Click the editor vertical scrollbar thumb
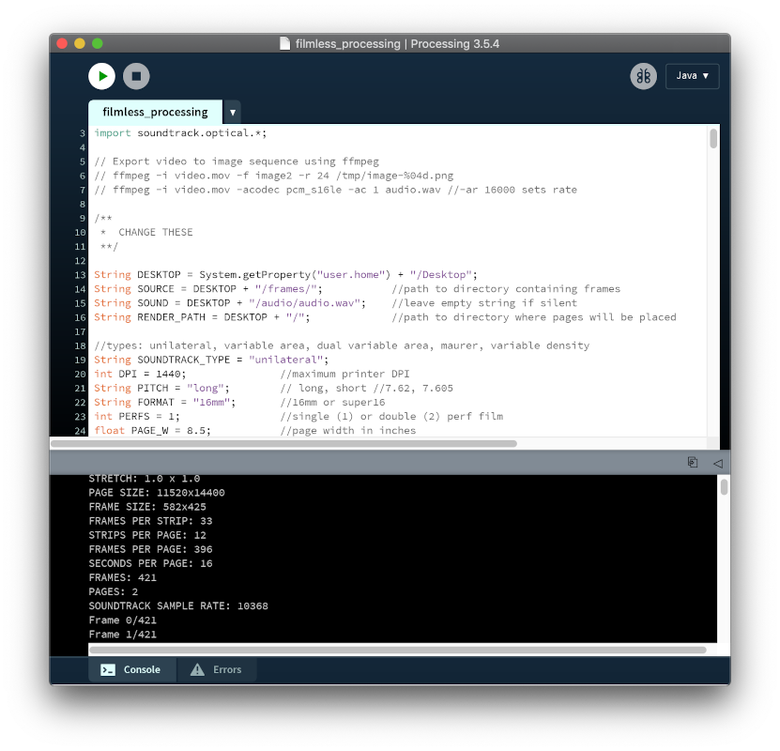Screen dimensions: 780x751 click(x=712, y=138)
